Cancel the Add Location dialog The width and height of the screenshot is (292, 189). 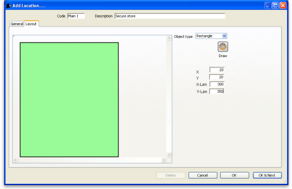(203, 175)
